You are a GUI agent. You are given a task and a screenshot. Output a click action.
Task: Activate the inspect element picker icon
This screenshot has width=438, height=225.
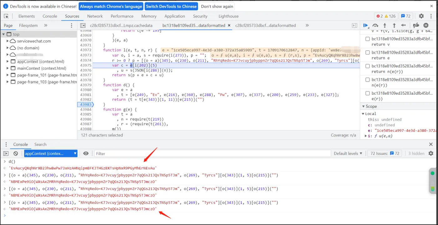tap(6, 16)
